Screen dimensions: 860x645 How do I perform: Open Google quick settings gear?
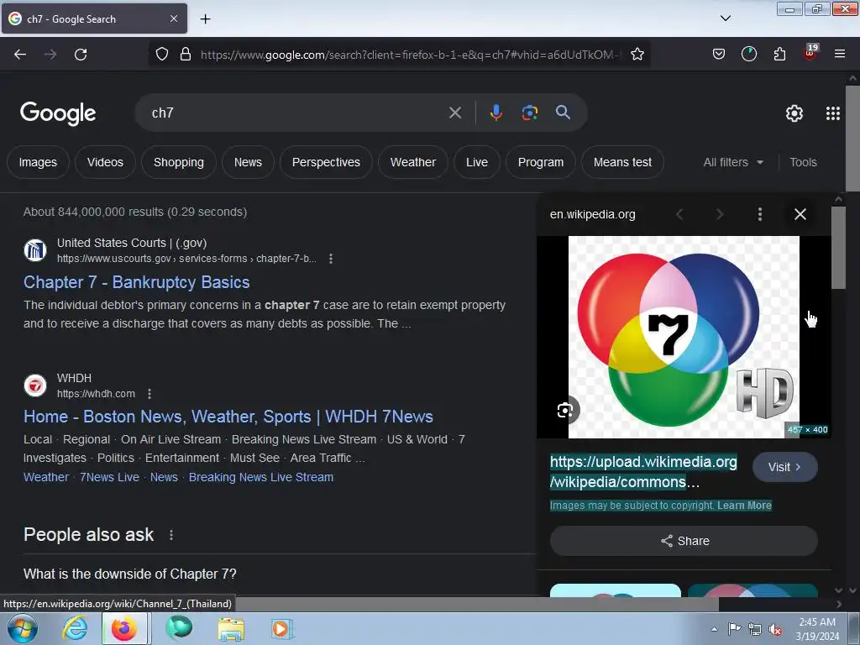pyautogui.click(x=794, y=113)
